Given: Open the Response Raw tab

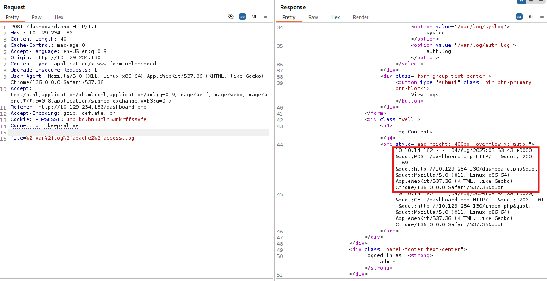Looking at the screenshot, I should 313,17.
